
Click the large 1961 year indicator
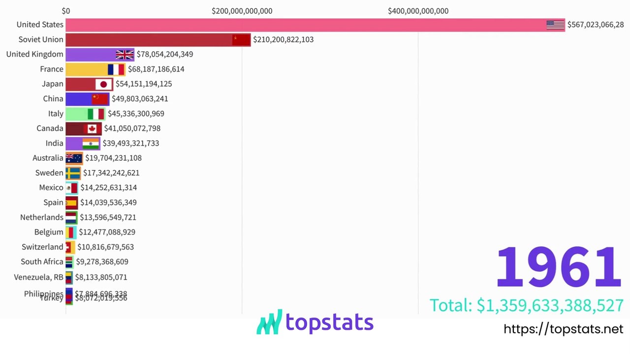point(558,268)
